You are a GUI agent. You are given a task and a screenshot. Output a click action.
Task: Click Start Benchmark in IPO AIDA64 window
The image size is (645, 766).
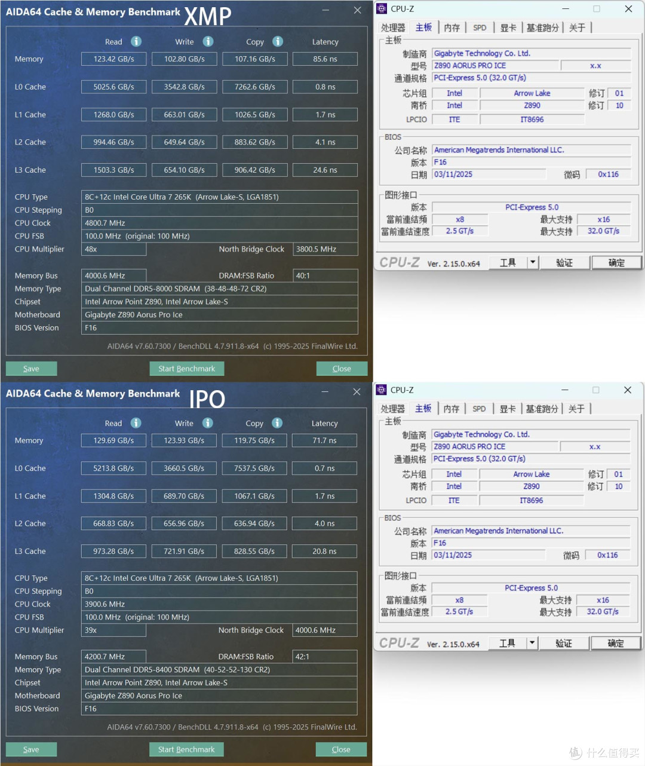point(186,749)
